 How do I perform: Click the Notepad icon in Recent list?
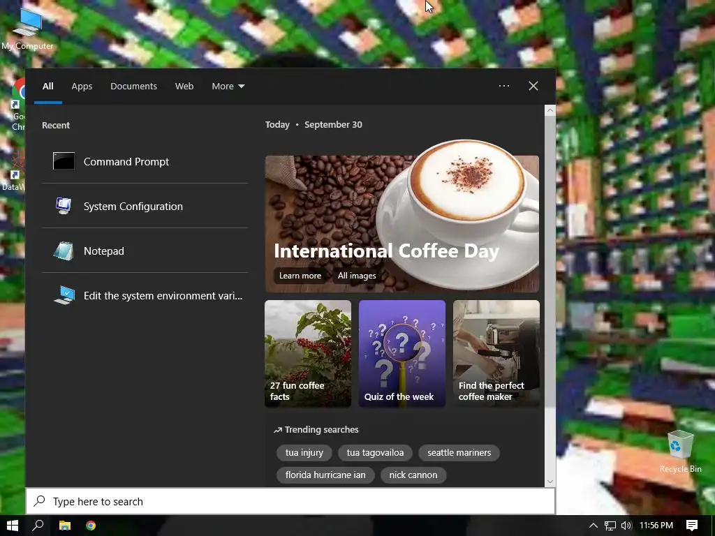coord(64,251)
